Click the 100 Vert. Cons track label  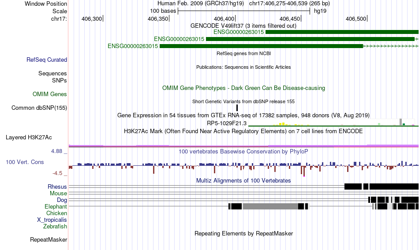click(x=25, y=162)
